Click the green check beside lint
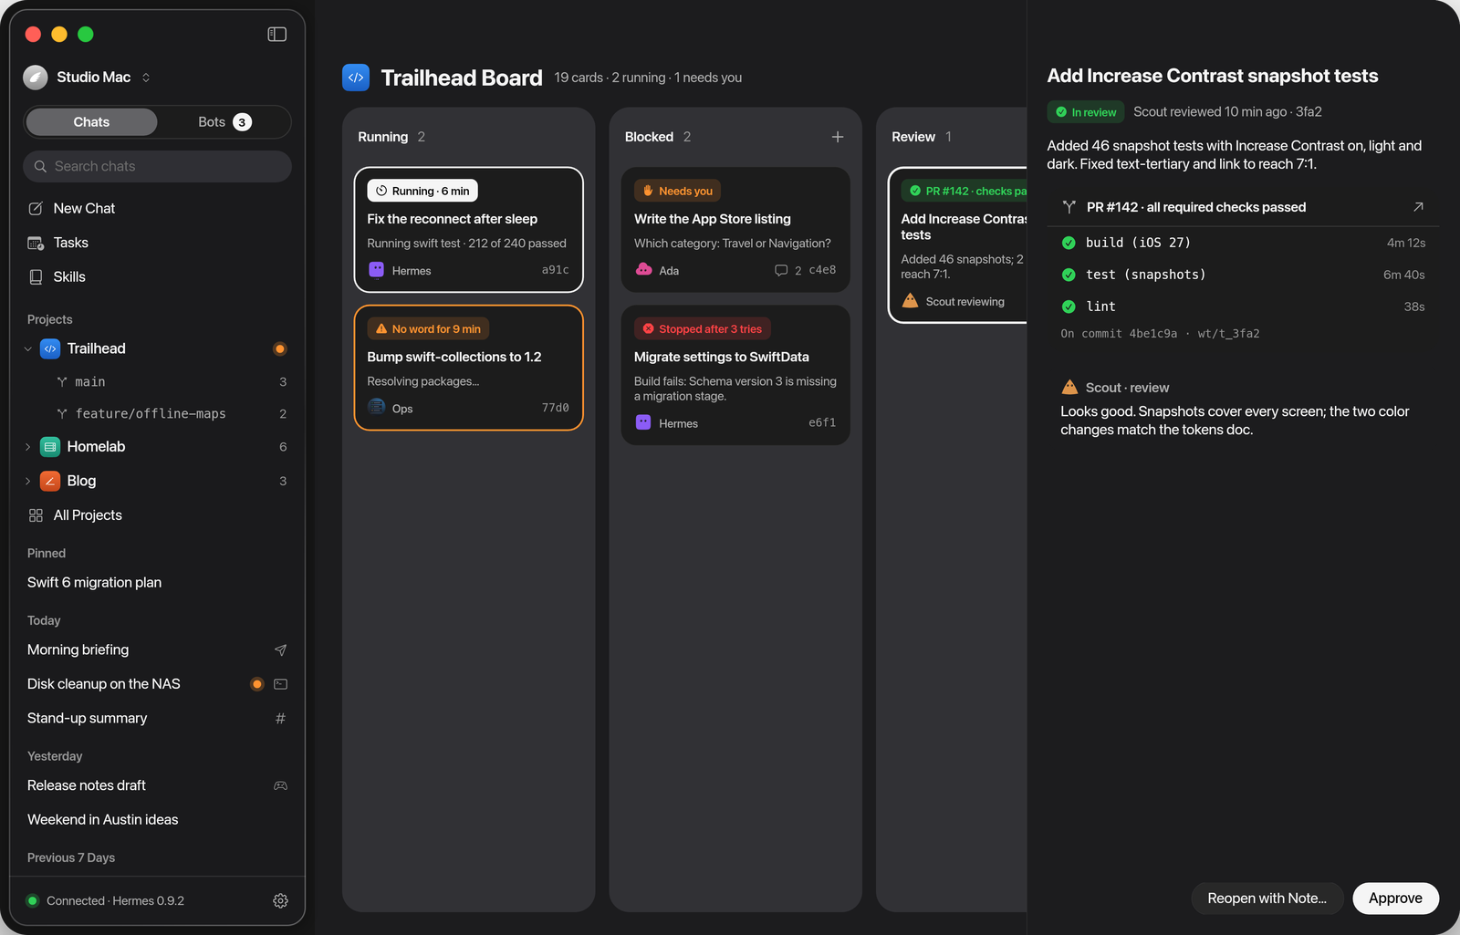 tap(1069, 306)
